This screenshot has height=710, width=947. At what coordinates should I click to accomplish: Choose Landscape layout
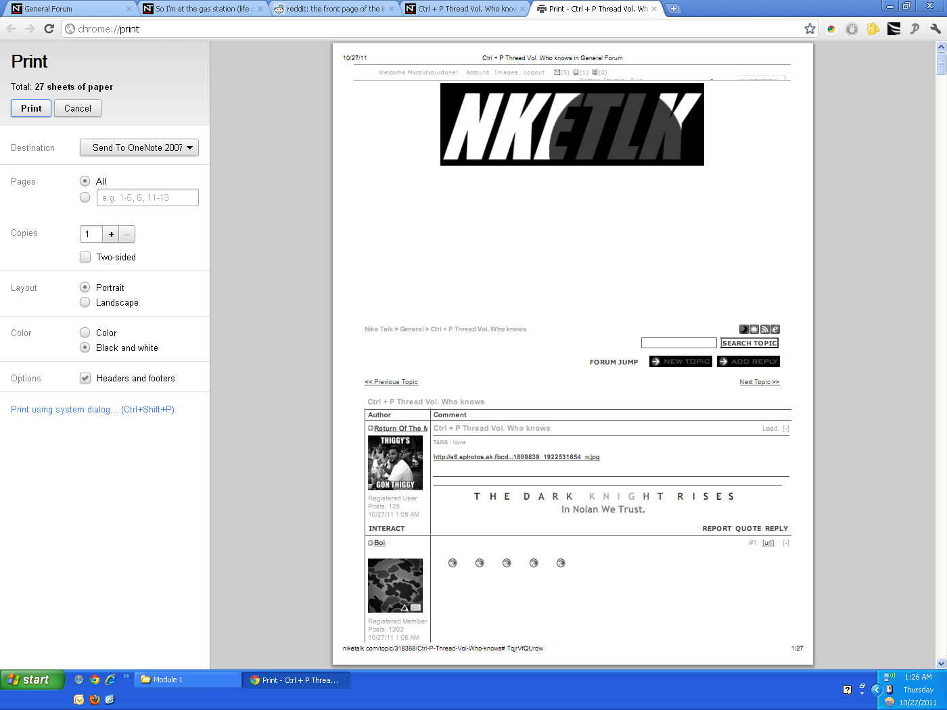click(x=85, y=302)
